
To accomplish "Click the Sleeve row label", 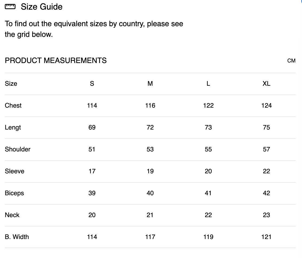I will point(14,171).
